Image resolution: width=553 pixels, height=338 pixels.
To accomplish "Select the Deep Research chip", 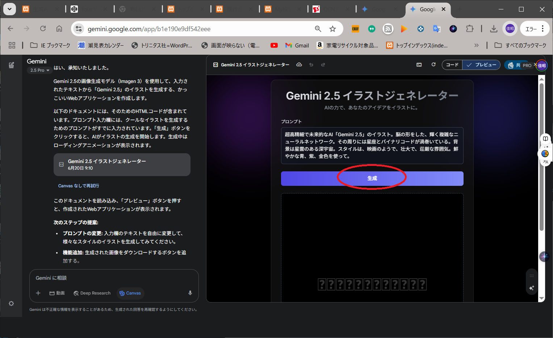I will tap(92, 293).
